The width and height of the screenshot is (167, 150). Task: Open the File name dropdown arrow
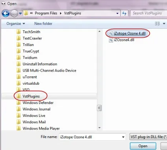pyautogui.click(x=123, y=137)
